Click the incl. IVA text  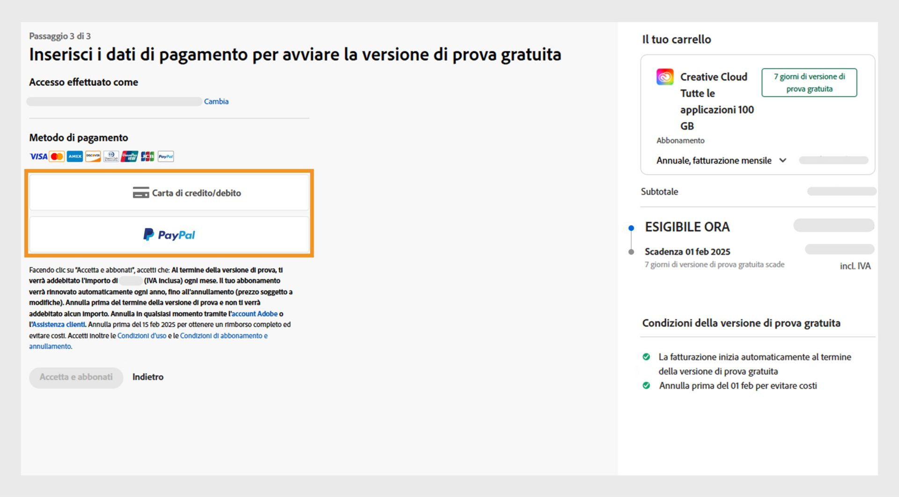point(855,266)
